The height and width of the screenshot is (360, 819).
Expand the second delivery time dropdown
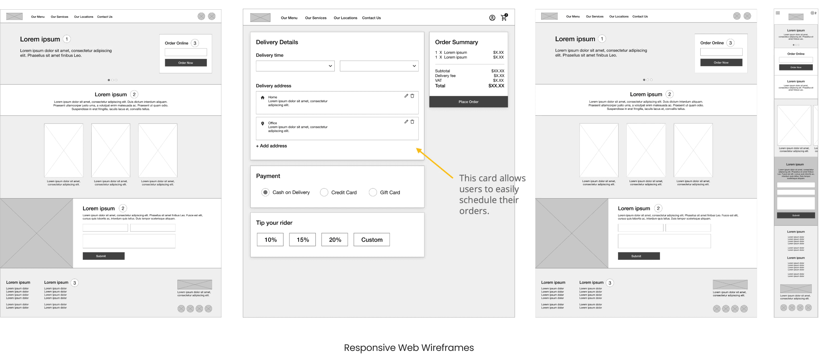tap(379, 66)
